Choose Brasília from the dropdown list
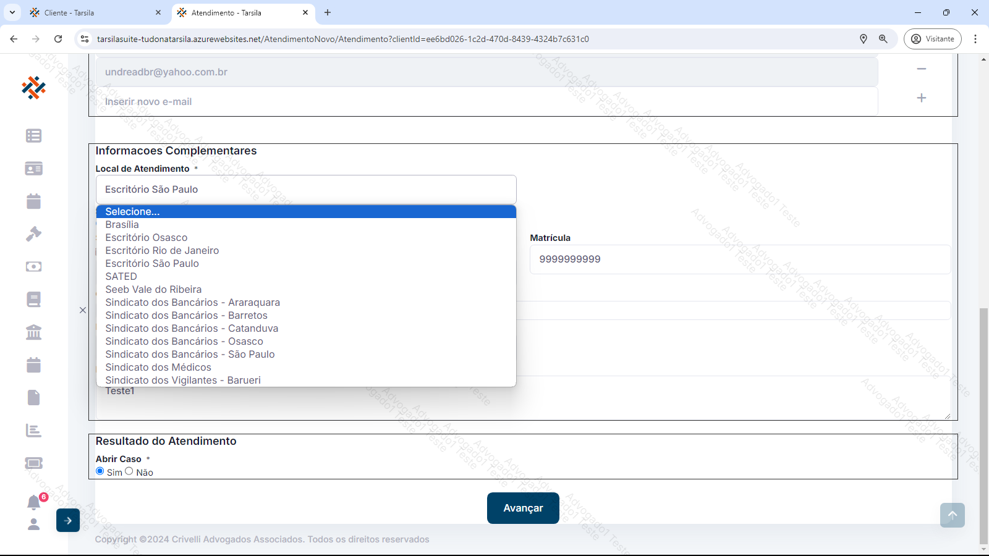The width and height of the screenshot is (989, 556). coord(122,225)
